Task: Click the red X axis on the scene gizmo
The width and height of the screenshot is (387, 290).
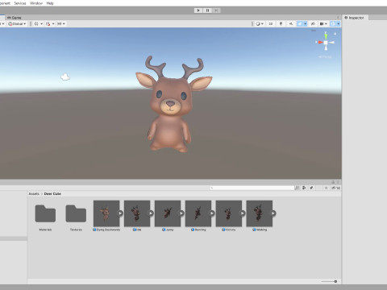Action: click(319, 42)
